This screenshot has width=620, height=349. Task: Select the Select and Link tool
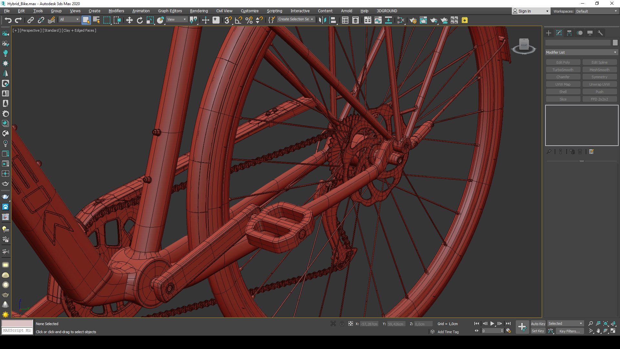click(30, 20)
